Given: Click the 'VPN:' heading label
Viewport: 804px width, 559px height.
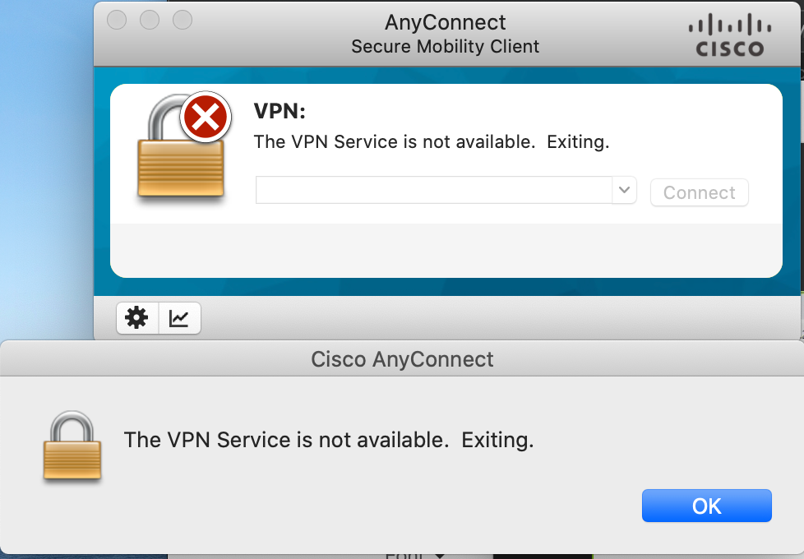Looking at the screenshot, I should pyautogui.click(x=280, y=111).
